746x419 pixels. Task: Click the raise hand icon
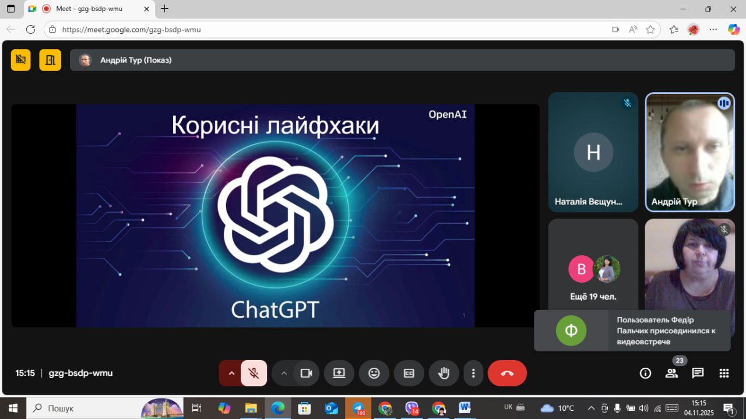444,373
